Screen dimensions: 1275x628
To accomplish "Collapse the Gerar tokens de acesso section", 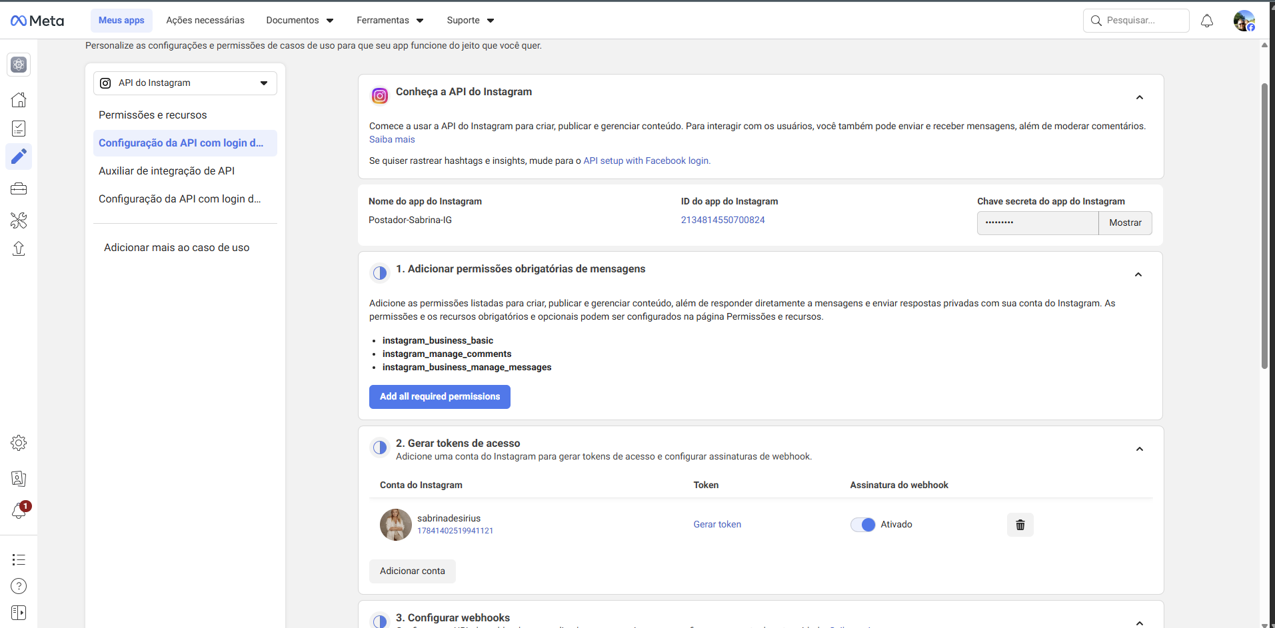I will [x=1140, y=450].
